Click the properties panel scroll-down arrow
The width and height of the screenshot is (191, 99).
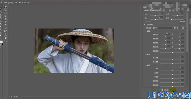187,87
